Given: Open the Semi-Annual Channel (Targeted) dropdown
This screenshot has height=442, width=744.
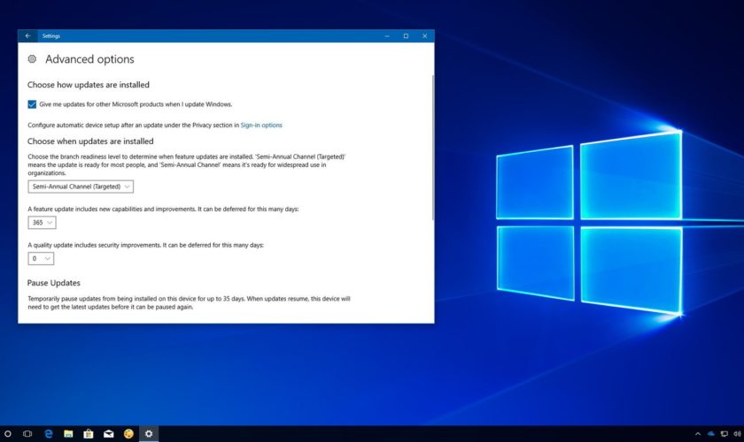Looking at the screenshot, I should coord(81,187).
